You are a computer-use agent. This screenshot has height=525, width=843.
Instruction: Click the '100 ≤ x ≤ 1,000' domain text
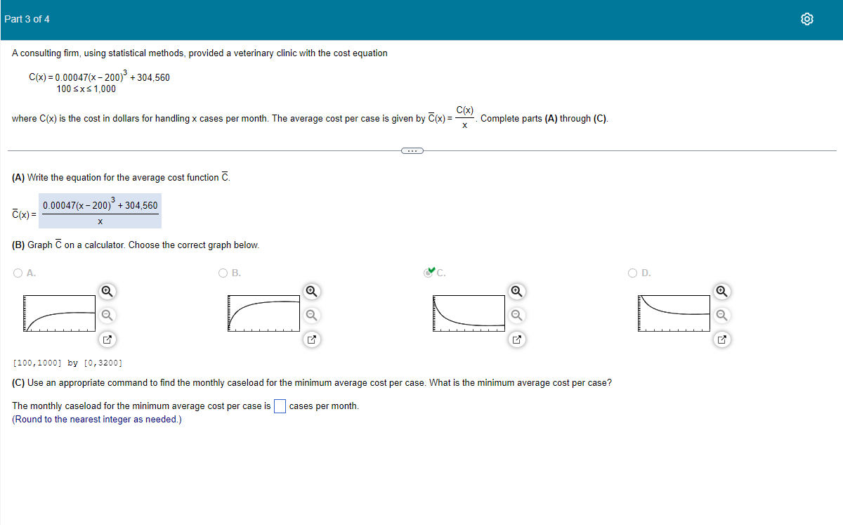(86, 89)
